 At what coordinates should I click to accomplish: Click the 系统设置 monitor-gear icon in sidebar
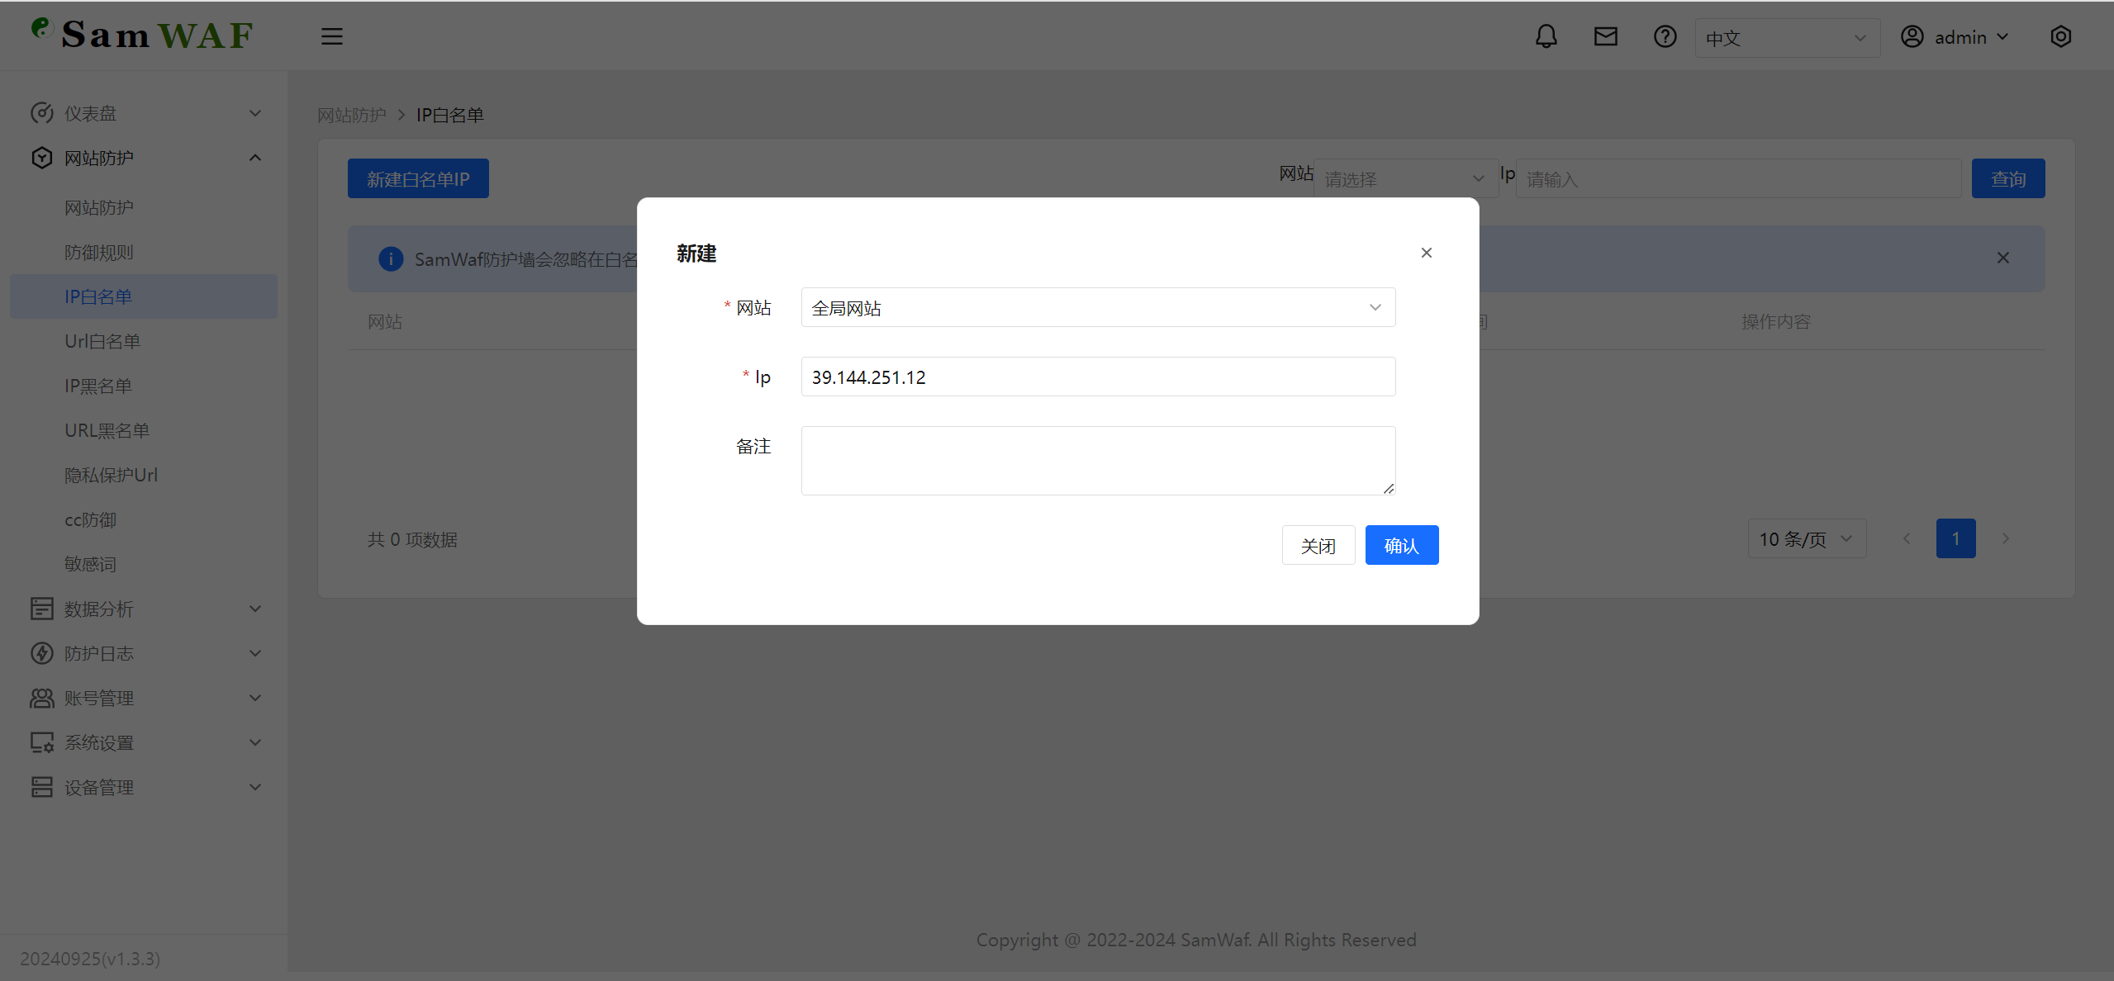tap(41, 742)
